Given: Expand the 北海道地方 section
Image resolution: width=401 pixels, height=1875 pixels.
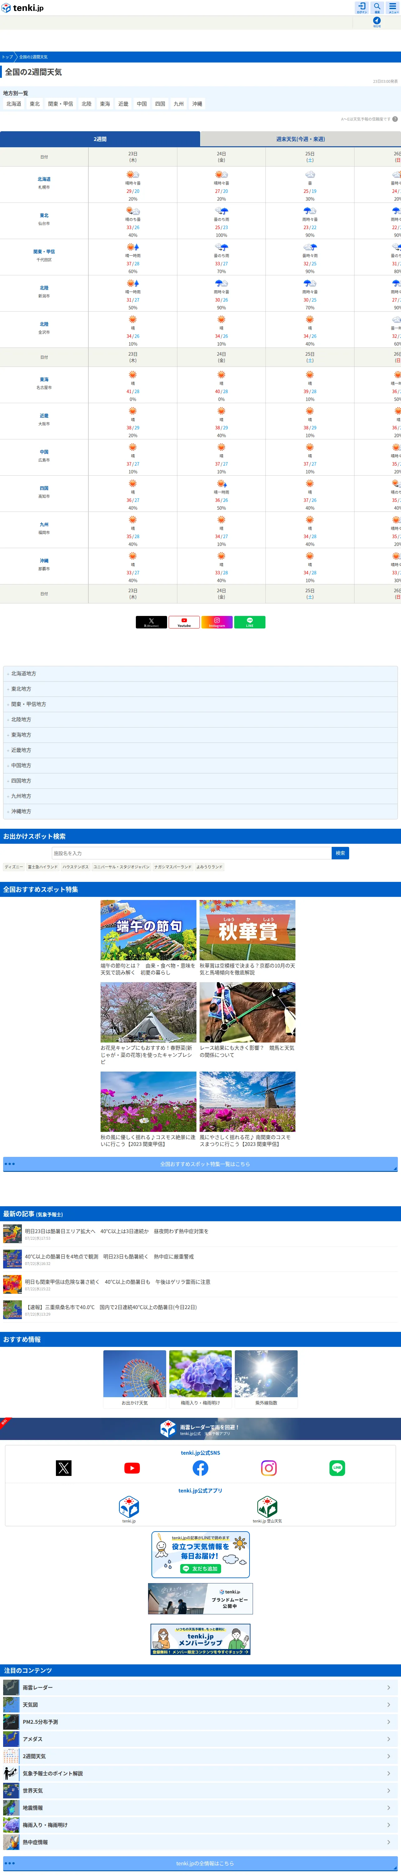Looking at the screenshot, I should (200, 674).
